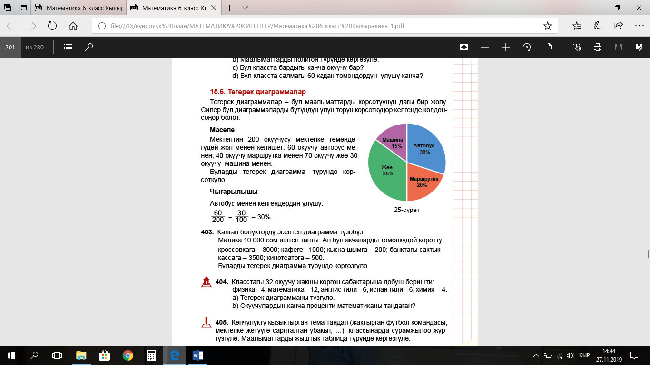Show hidden system tray icons
This screenshot has width=650, height=365.
(536, 355)
